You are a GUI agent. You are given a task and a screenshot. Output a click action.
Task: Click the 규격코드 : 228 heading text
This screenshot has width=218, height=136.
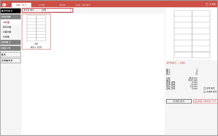(175, 63)
